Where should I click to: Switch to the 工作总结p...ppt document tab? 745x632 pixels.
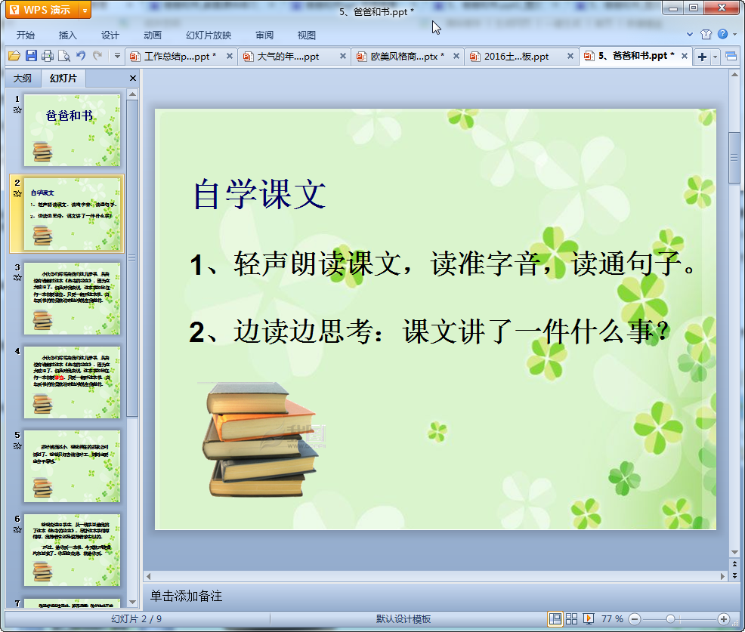pyautogui.click(x=180, y=57)
